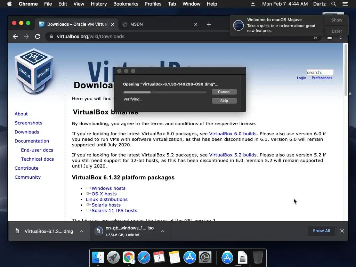Screen dimensions: 356x267
Task: Open System Preferences from the Dock
Action: (x=205, y=258)
